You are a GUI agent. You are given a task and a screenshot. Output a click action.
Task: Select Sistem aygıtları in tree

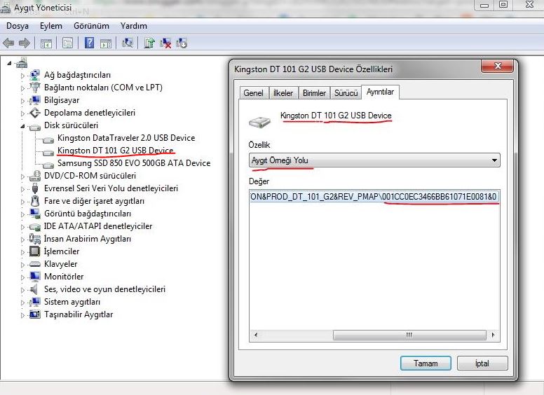[72, 302]
